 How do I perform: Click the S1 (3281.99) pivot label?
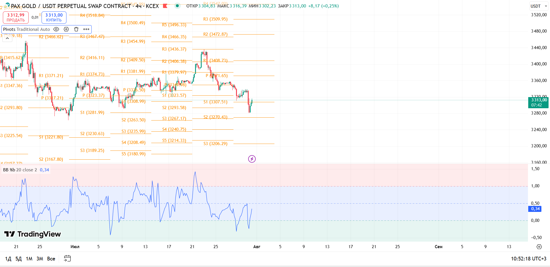click(92, 113)
